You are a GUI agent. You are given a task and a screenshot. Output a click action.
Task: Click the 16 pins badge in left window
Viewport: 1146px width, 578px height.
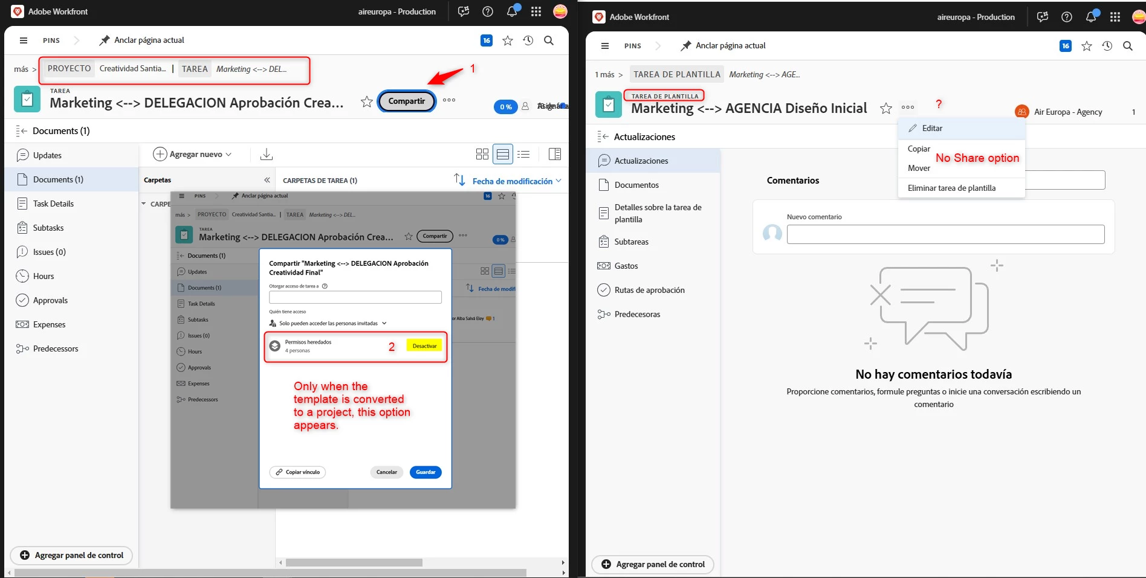pyautogui.click(x=487, y=40)
